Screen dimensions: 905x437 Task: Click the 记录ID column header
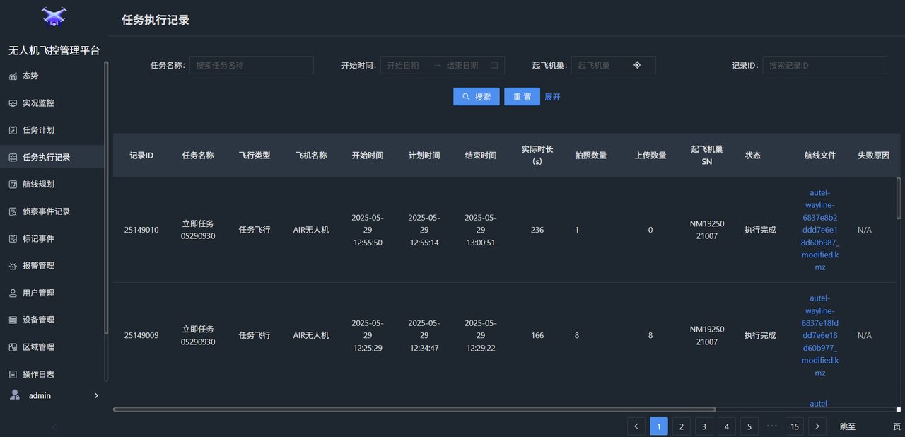click(141, 155)
